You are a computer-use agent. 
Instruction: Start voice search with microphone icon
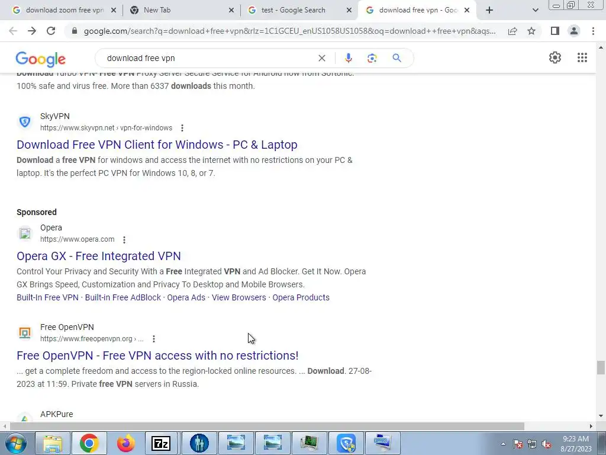pos(348,58)
